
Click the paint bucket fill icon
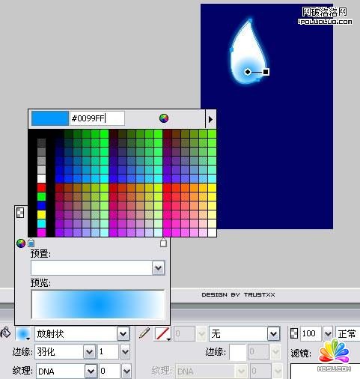coord(6,333)
